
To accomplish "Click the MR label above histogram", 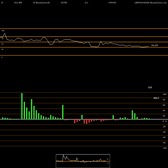I will 150,87.
